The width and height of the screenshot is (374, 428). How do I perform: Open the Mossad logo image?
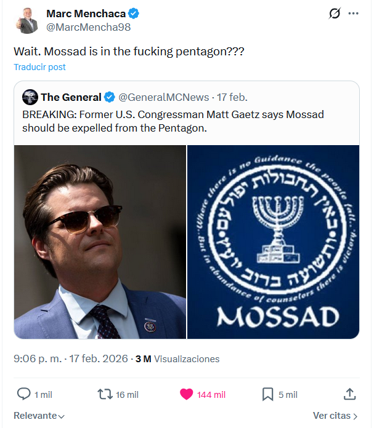(x=273, y=242)
